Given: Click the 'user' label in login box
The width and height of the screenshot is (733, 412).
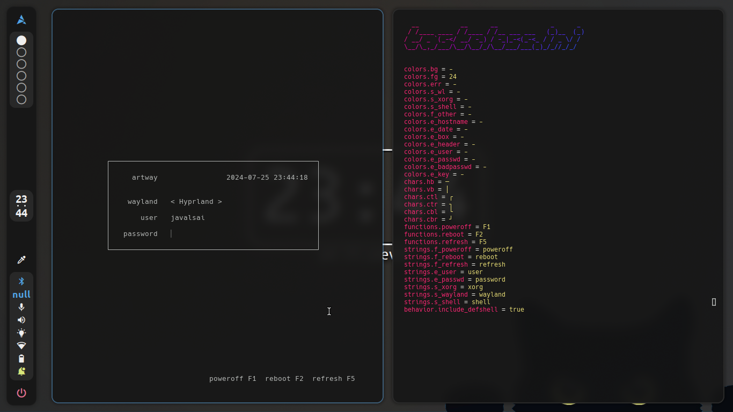Looking at the screenshot, I should click(x=149, y=218).
